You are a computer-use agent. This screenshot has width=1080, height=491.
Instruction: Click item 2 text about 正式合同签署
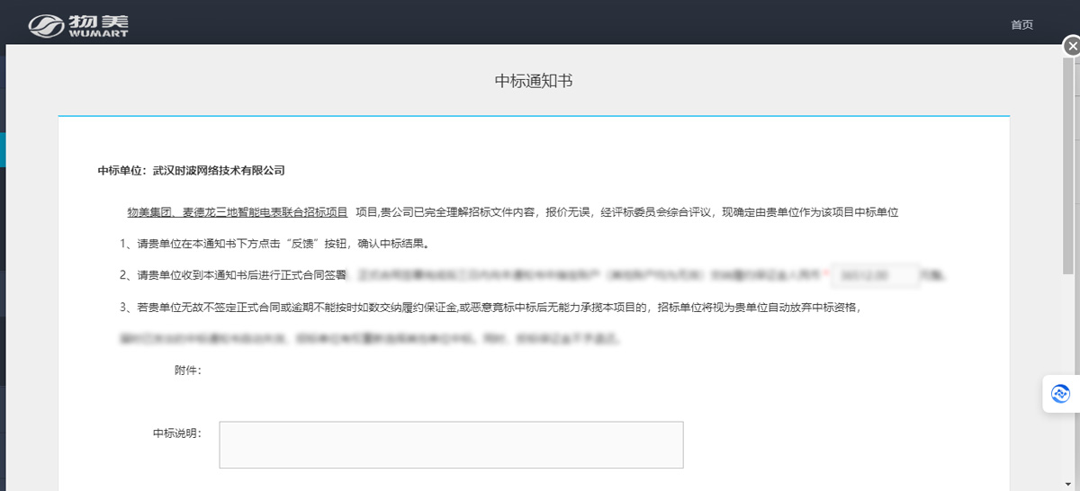(234, 274)
